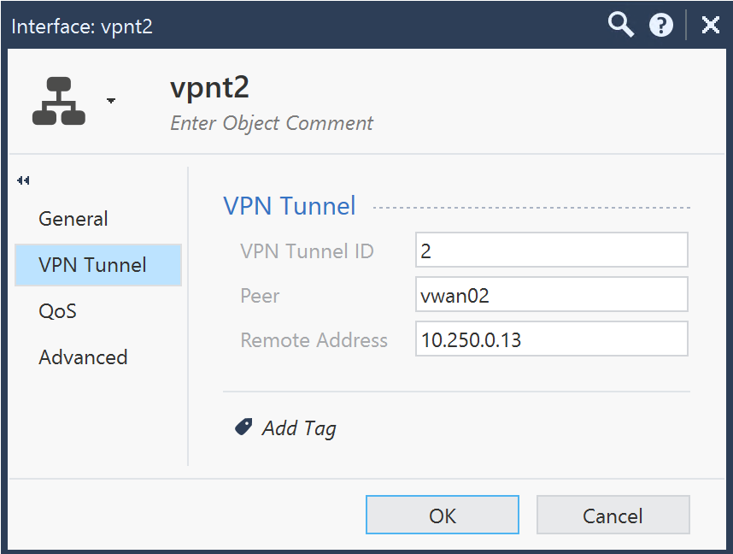
Task: Click the search magnifier icon
Action: [621, 25]
